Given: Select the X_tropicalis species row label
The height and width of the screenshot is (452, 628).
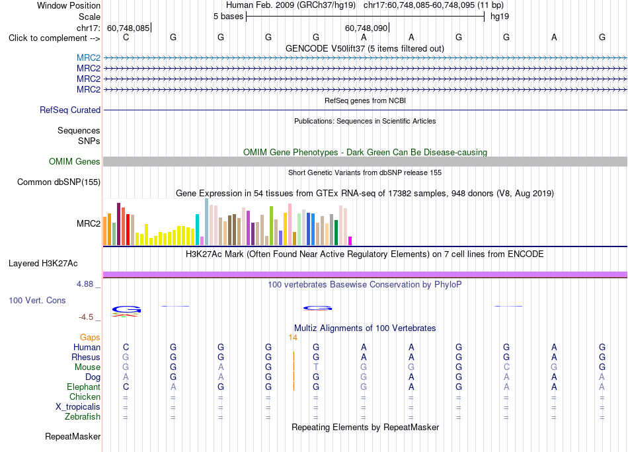Looking at the screenshot, I should click(x=78, y=407).
